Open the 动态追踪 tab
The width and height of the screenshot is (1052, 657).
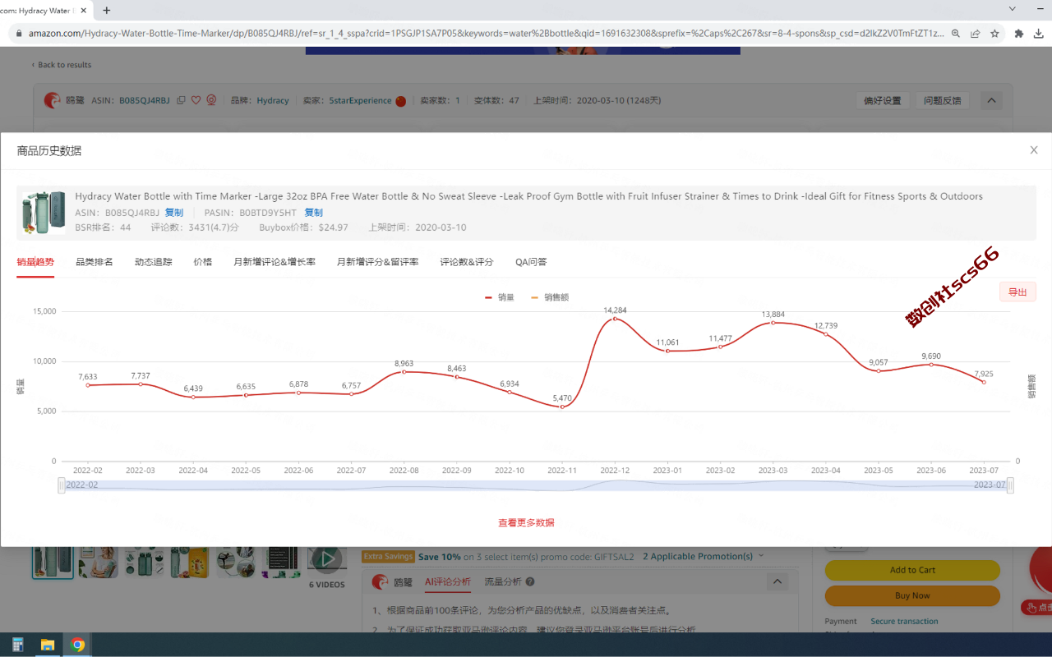point(154,262)
